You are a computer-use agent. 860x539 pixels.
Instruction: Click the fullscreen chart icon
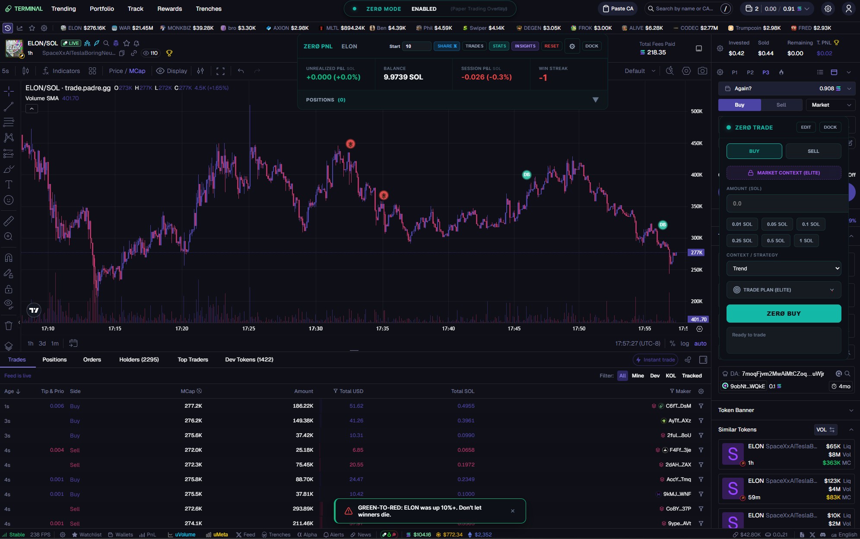tap(220, 71)
